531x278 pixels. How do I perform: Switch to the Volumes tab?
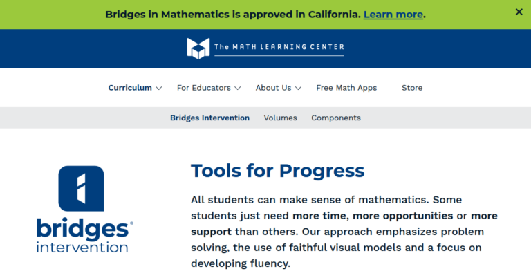tap(281, 118)
